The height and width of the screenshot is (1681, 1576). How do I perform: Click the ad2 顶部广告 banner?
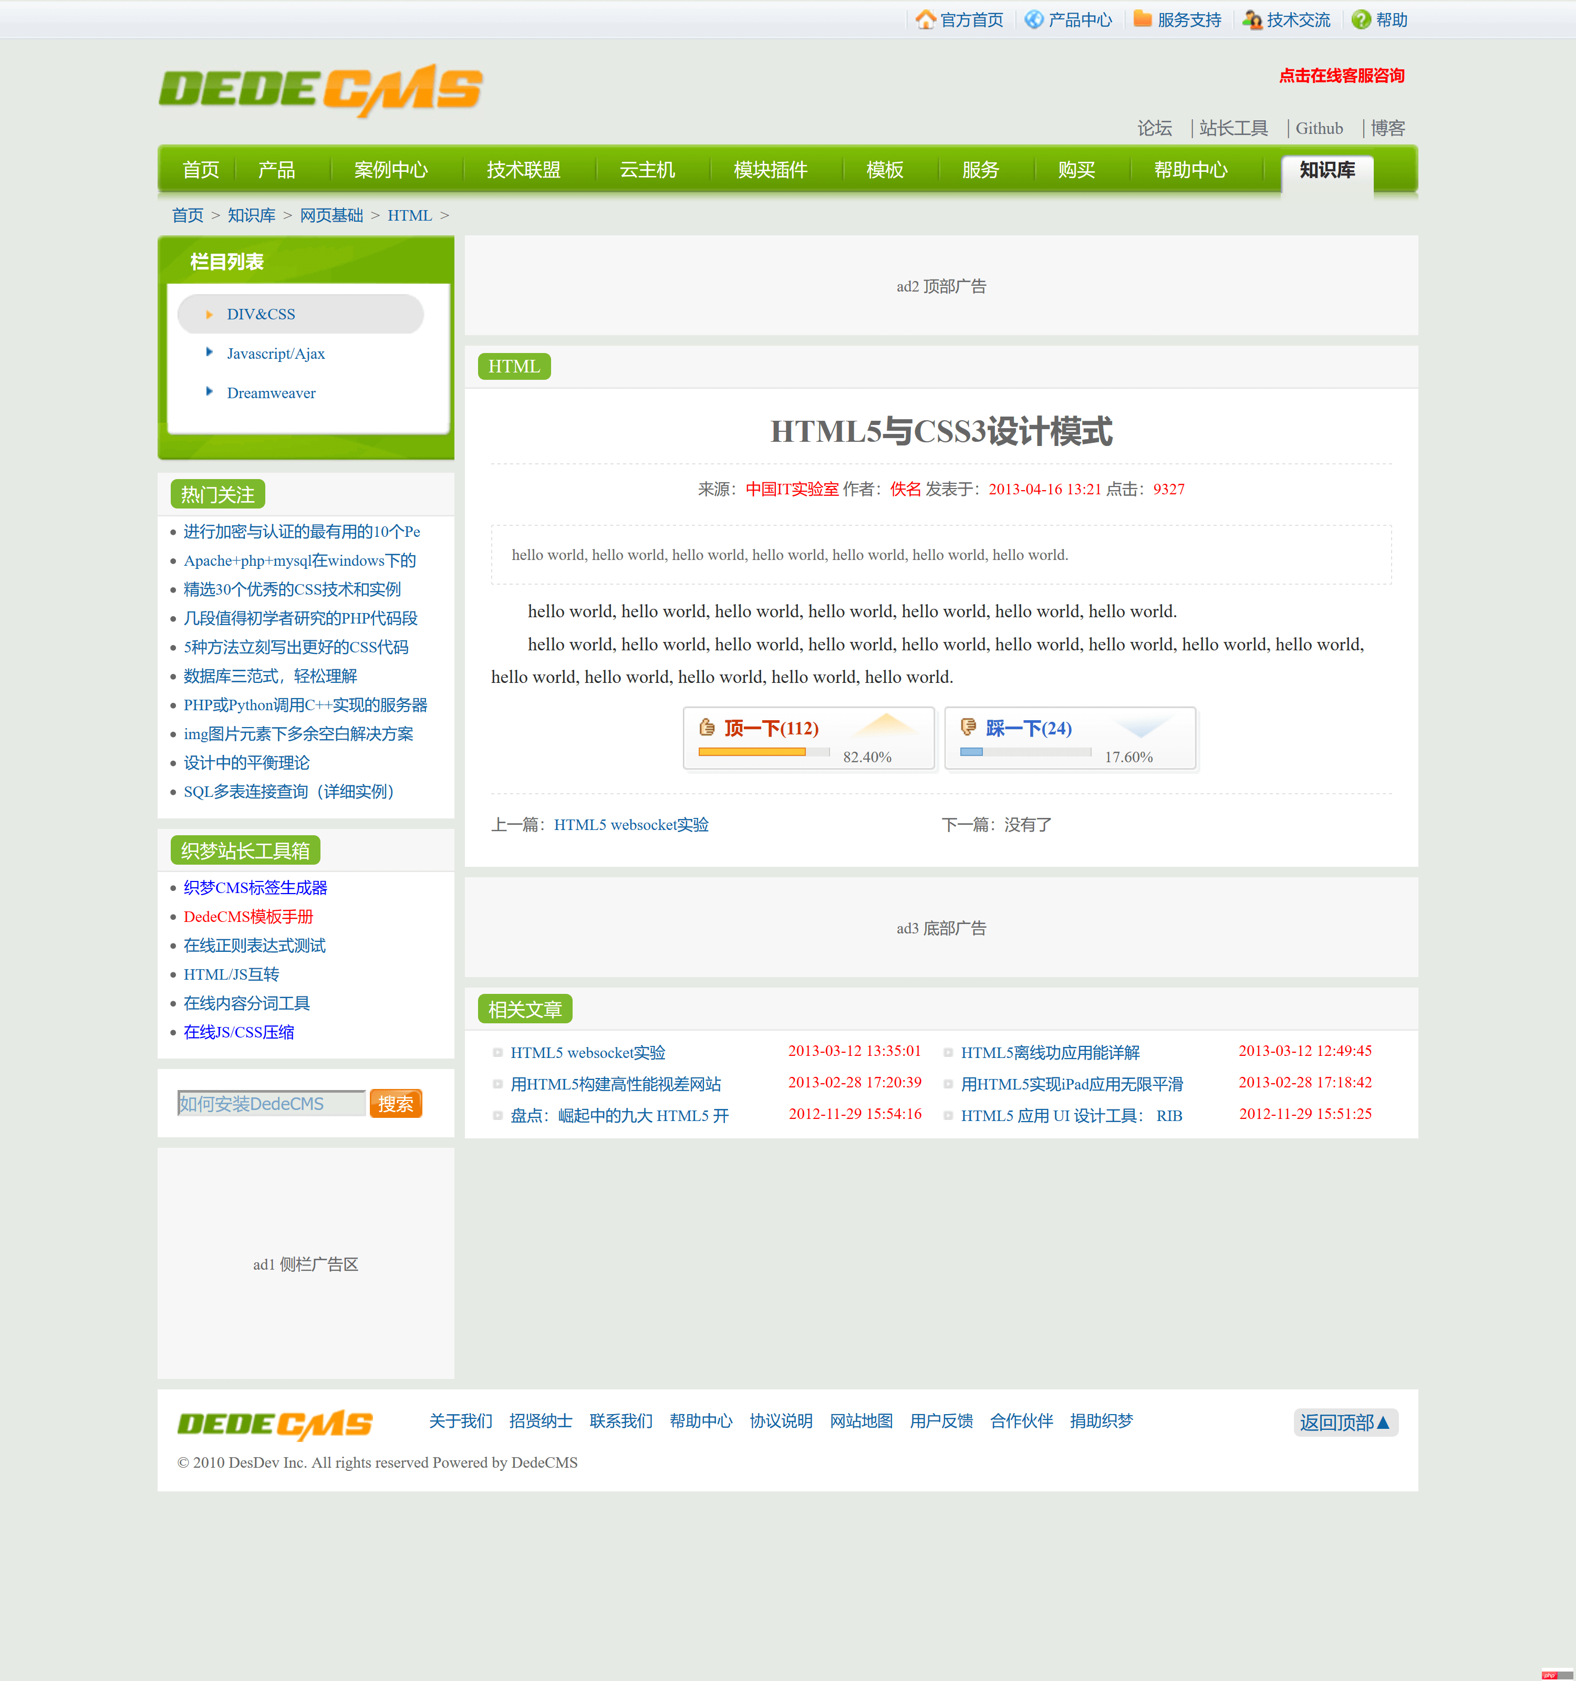point(941,286)
